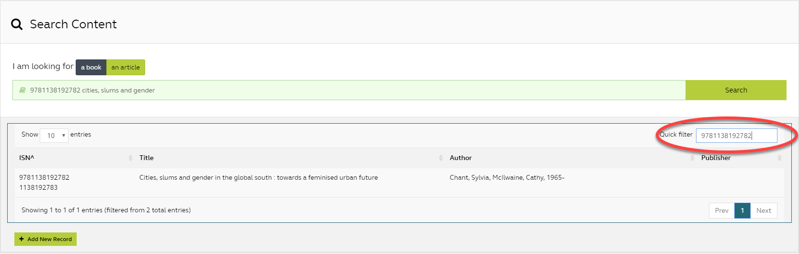Go to the Next results page

pyautogui.click(x=764, y=210)
